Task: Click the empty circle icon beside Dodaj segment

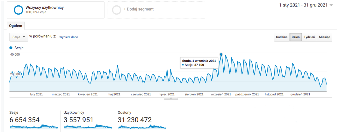Action: (x=117, y=10)
